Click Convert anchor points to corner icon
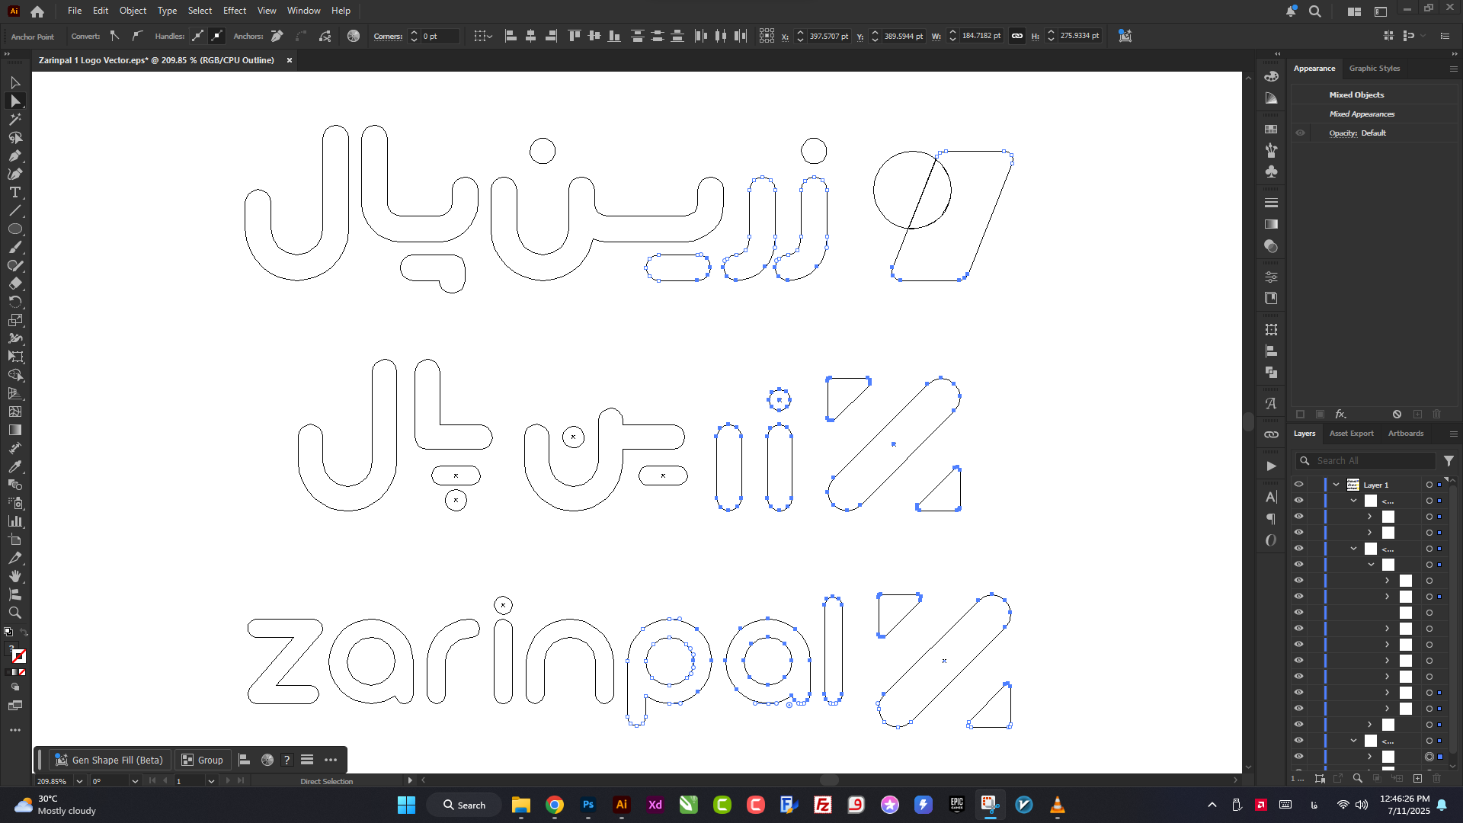The width and height of the screenshot is (1463, 823). pyautogui.click(x=115, y=36)
